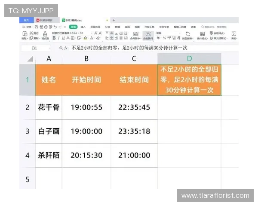258x206 pixels.
Task: Open the Table Style dropdown
Action: tap(217, 33)
